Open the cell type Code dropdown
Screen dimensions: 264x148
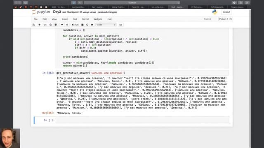coord(106,25)
